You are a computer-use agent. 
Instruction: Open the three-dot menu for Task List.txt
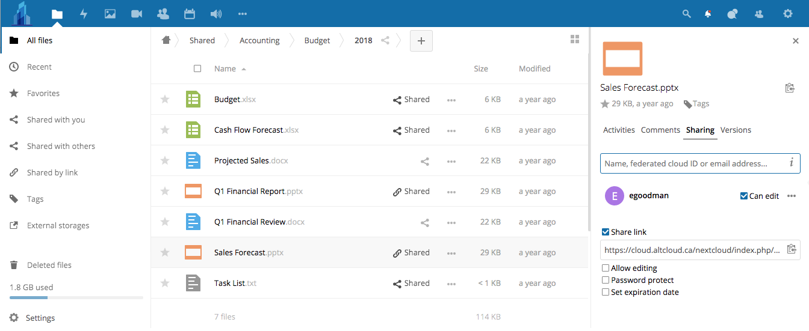point(451,284)
